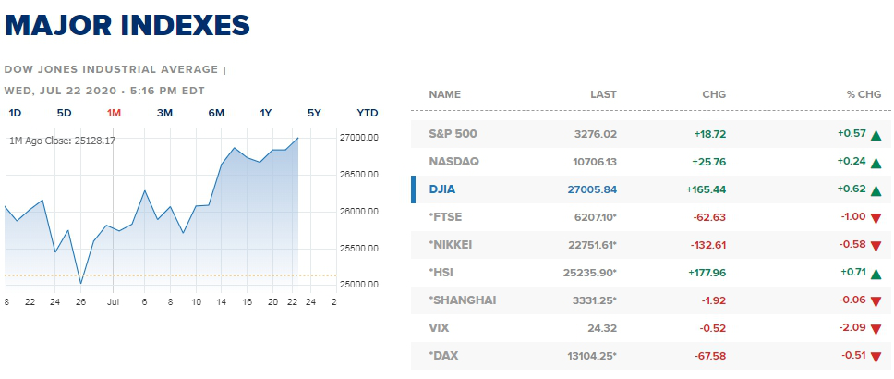Click the green up arrow in DJIA row
The height and width of the screenshot is (379, 894).
coord(876,191)
